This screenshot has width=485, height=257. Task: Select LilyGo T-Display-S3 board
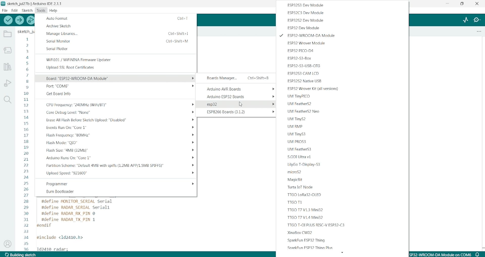point(342,164)
